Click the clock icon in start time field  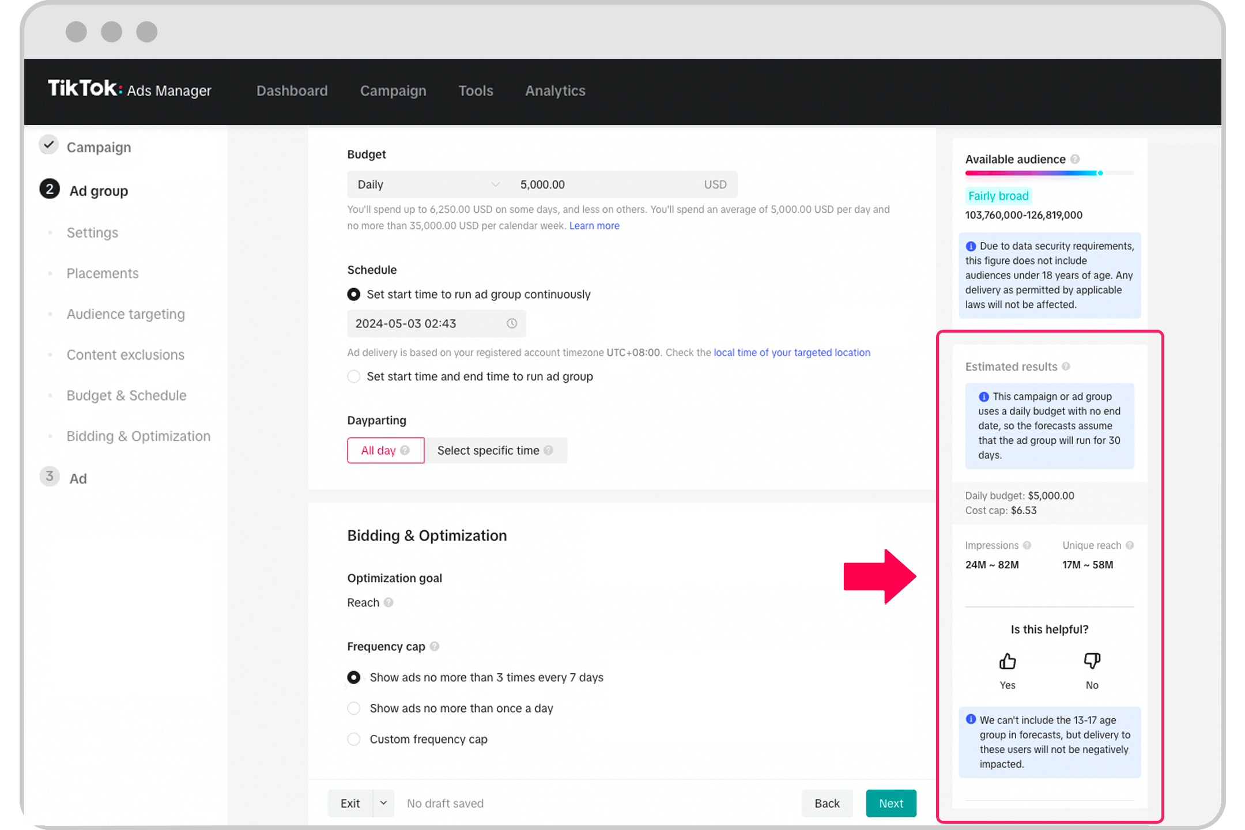pyautogui.click(x=512, y=323)
